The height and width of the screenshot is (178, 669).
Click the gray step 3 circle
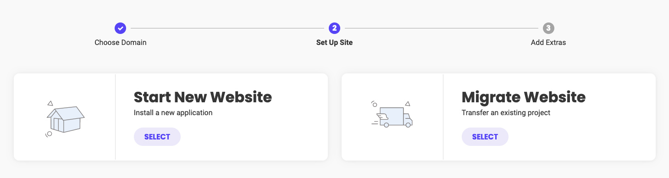[x=548, y=28]
